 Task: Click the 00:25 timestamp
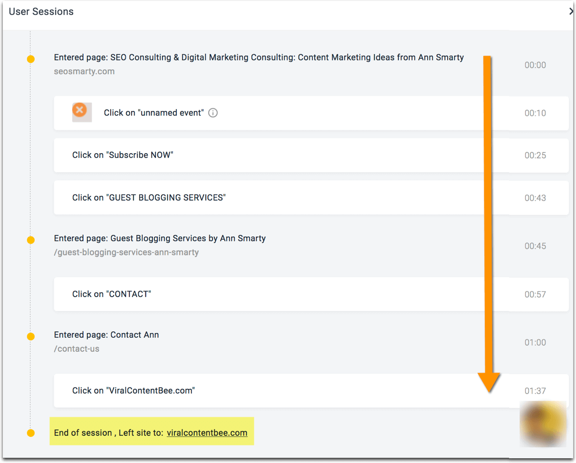[x=535, y=155]
